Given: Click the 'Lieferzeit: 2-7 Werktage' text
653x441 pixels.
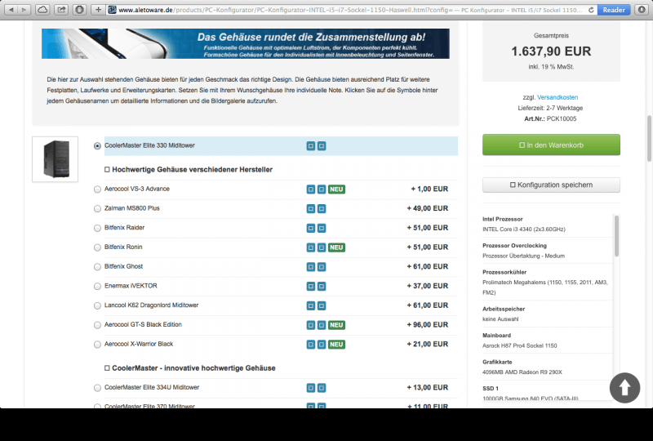Looking at the screenshot, I should click(550, 108).
